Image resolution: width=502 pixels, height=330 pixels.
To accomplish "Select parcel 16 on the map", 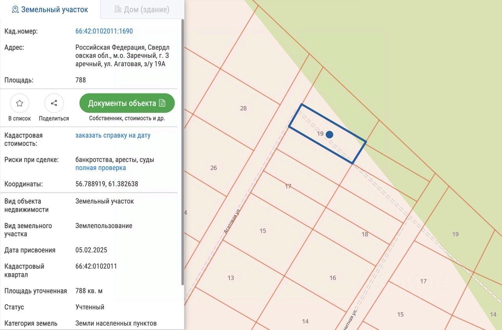I will pos(333,278).
